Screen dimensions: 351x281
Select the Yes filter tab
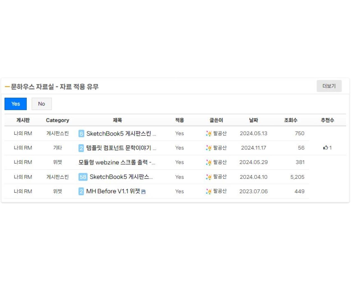point(16,104)
